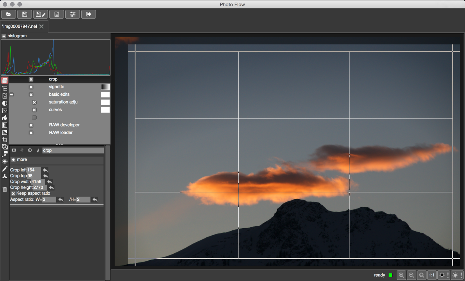Open the saturation adju mask thumbnail
465x281 pixels.
coord(105,102)
